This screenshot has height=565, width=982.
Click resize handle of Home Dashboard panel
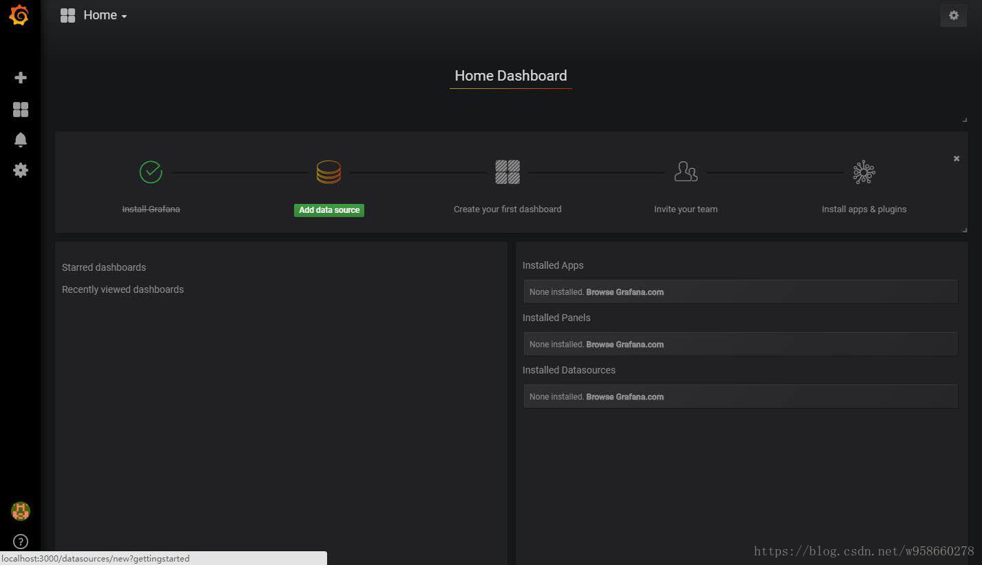[964, 120]
